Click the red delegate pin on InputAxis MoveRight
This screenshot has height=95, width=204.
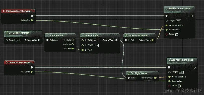click(x=33, y=62)
